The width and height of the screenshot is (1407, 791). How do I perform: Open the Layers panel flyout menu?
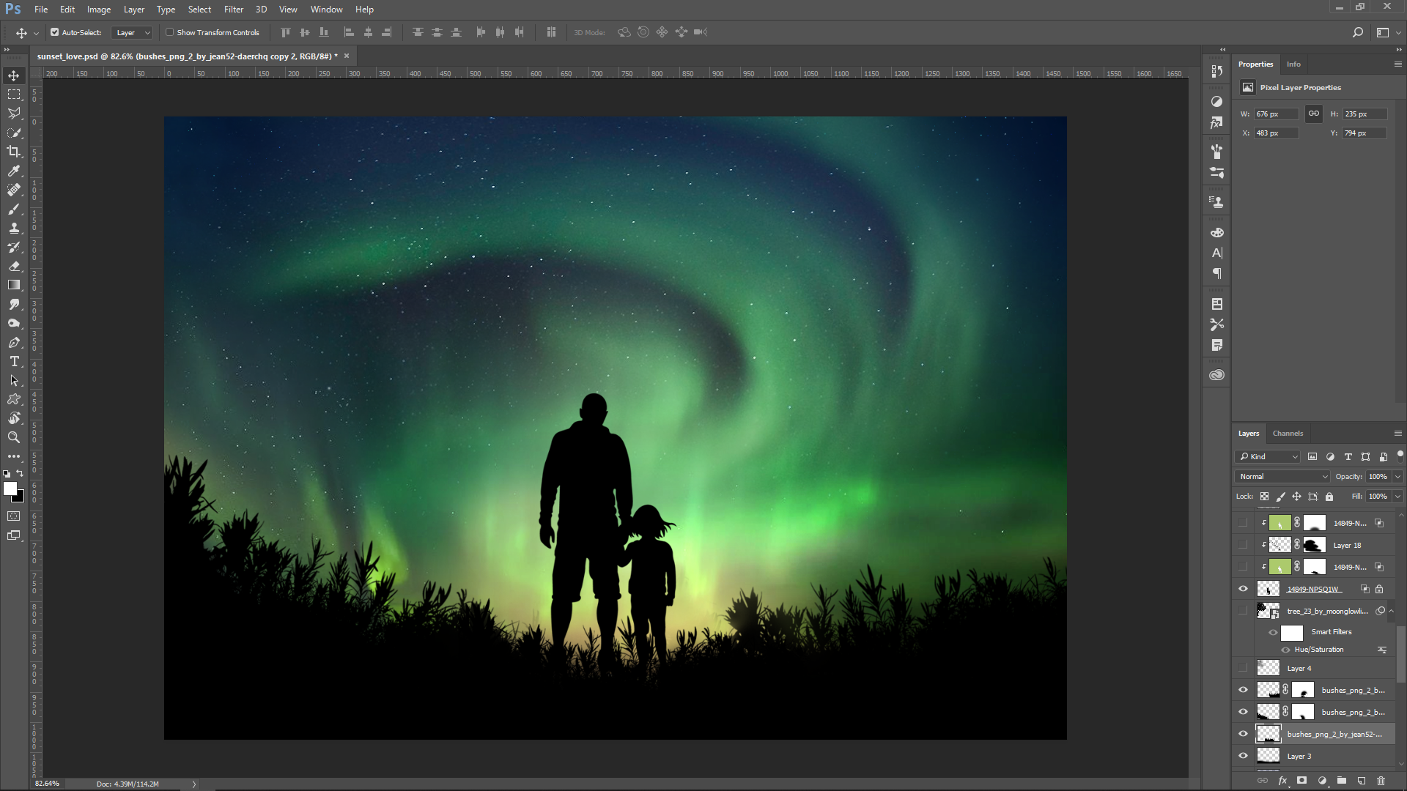[x=1397, y=433]
